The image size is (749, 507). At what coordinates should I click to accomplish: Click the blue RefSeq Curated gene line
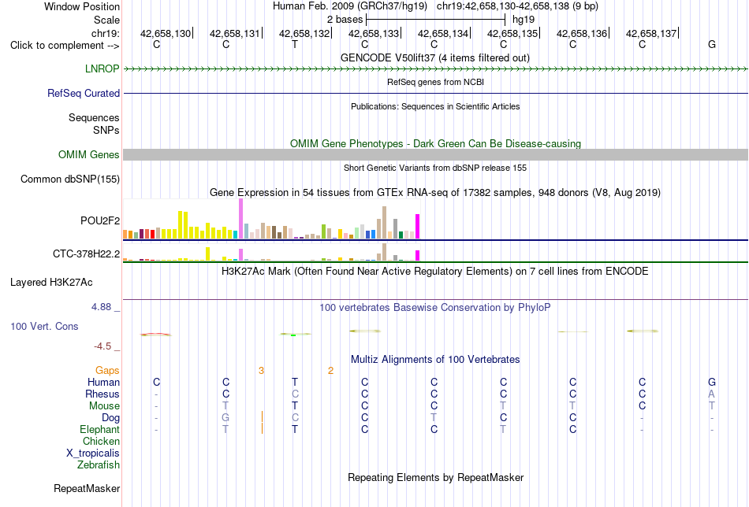tap(435, 94)
